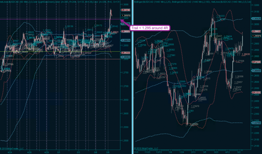This screenshot has width=262, height=154.
Task: Click the 1/24 date label
Action: click(182, 152)
